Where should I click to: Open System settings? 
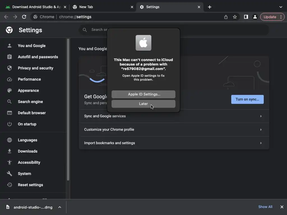pos(24,174)
